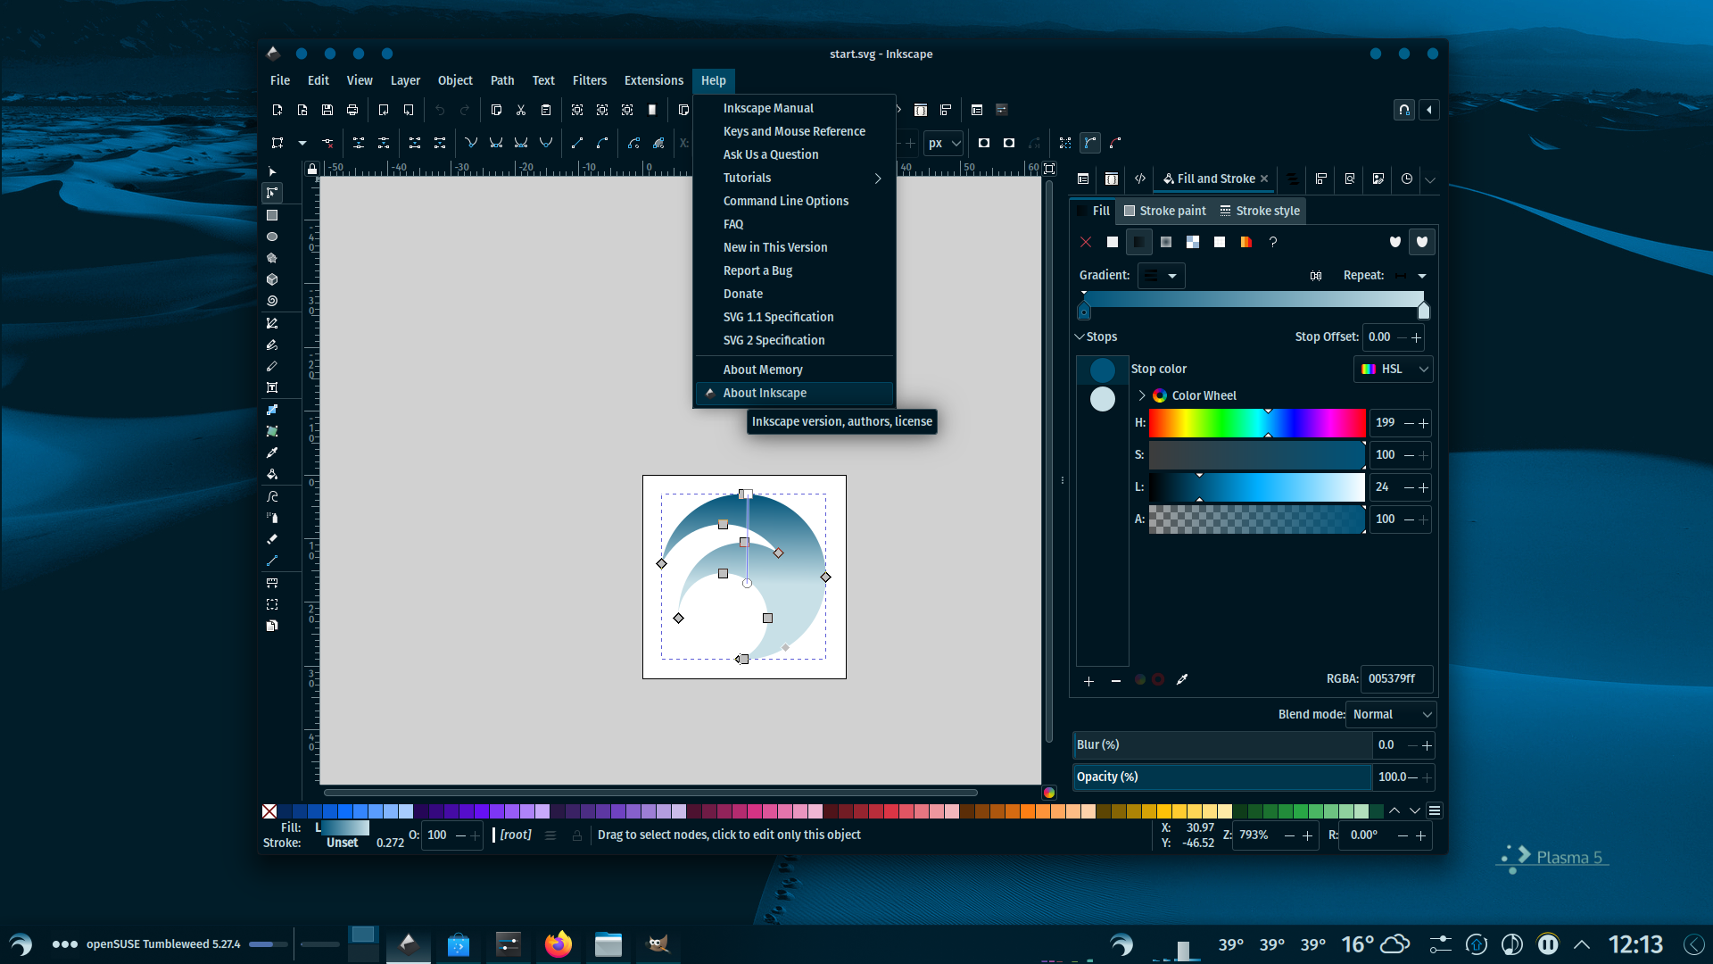Set fill to No paint (X)
Screen dimensions: 1713x964
[1086, 242]
